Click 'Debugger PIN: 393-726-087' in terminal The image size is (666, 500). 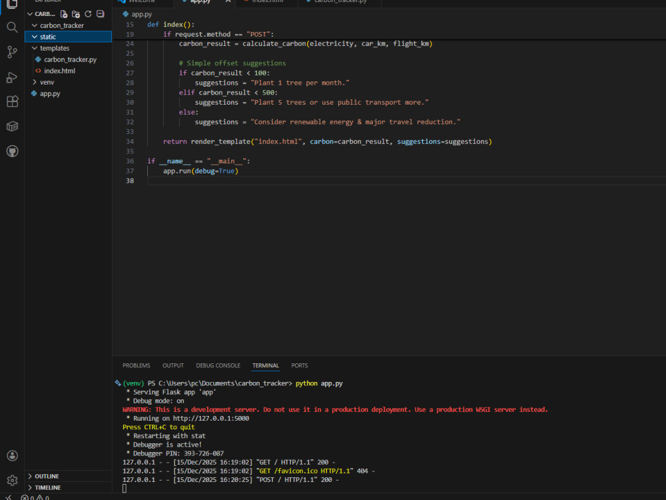pyautogui.click(x=178, y=453)
